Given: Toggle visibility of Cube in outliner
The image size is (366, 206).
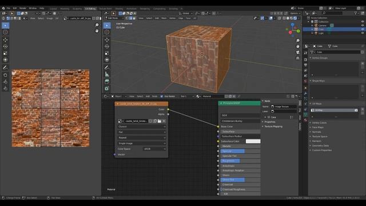Looking at the screenshot, I should [x=363, y=29].
